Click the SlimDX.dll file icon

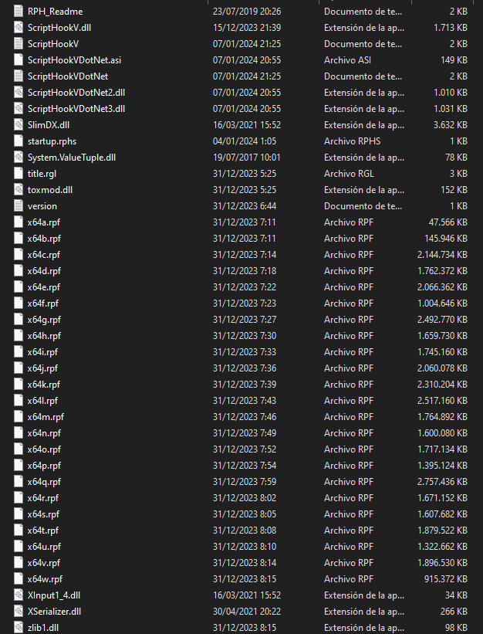[19, 125]
